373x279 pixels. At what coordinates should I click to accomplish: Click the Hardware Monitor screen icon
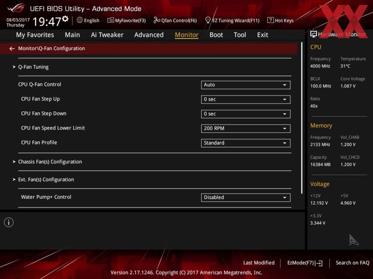(x=313, y=34)
